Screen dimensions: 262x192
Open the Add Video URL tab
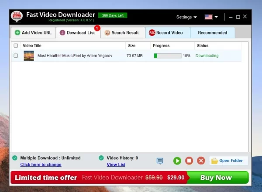[x=34, y=33]
